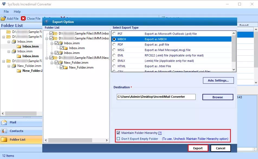Collapse New_Folder.imm node in main Folder List
258x159 pixels.
pyautogui.click(x=9, y=66)
